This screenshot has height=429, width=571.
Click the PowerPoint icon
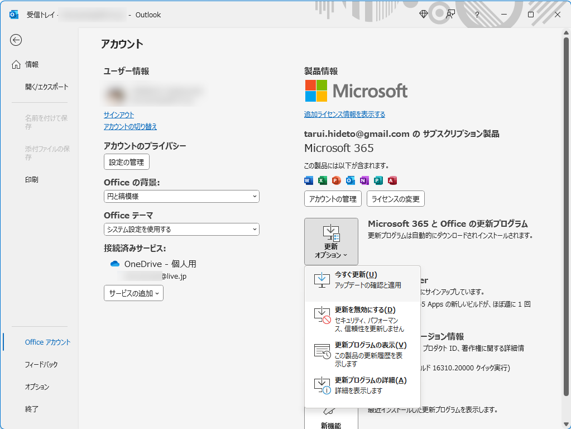tap(337, 180)
